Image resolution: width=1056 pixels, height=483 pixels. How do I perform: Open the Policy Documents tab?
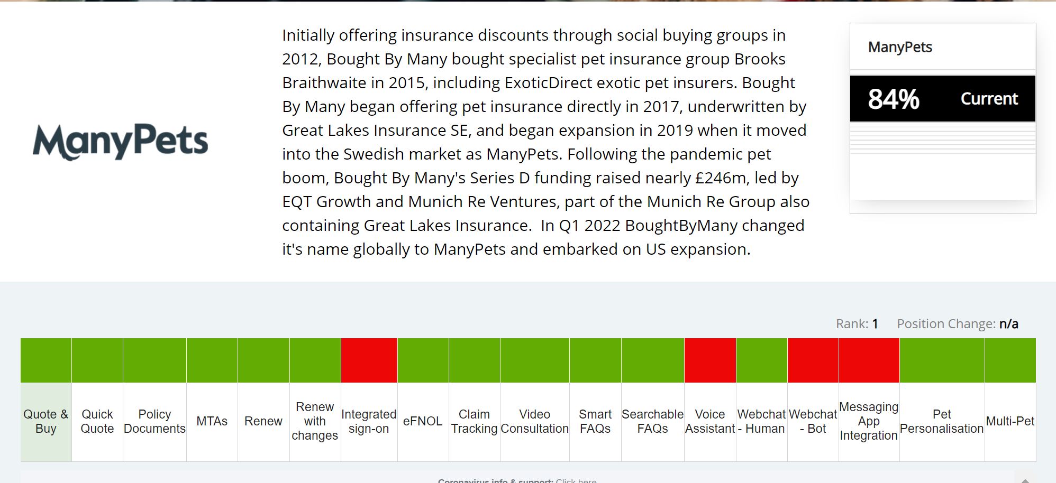click(154, 421)
